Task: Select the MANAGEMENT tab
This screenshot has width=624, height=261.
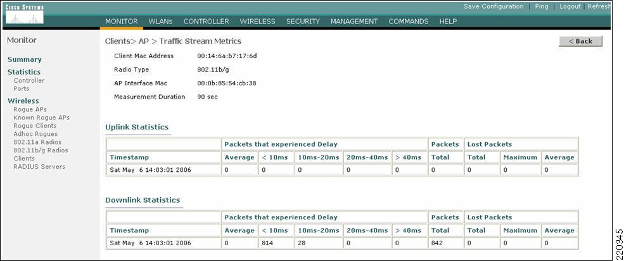Action: (353, 21)
